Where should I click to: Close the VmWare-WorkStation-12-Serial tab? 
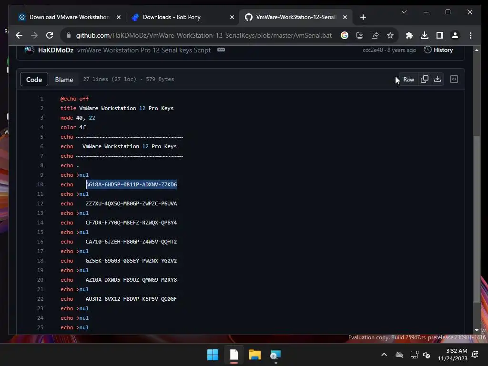pyautogui.click(x=345, y=17)
